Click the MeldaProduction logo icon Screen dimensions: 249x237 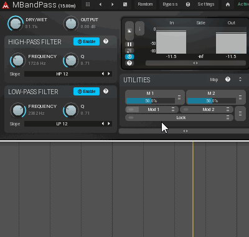(x=6, y=5)
